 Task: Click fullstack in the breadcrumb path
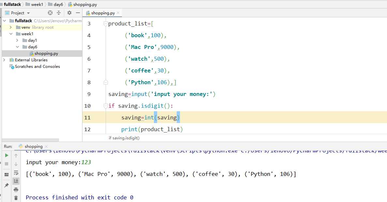click(12, 5)
